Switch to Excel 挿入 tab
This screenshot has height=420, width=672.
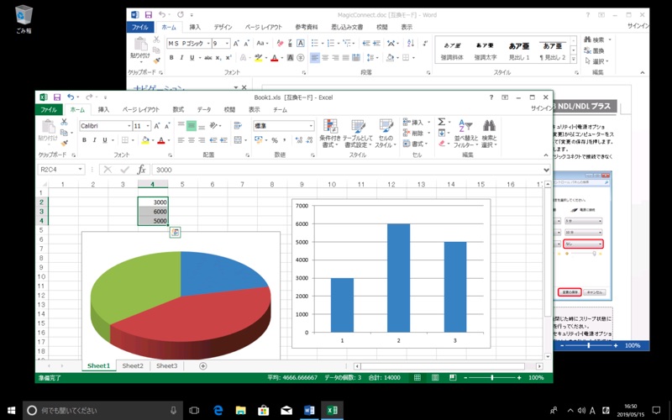(x=103, y=110)
